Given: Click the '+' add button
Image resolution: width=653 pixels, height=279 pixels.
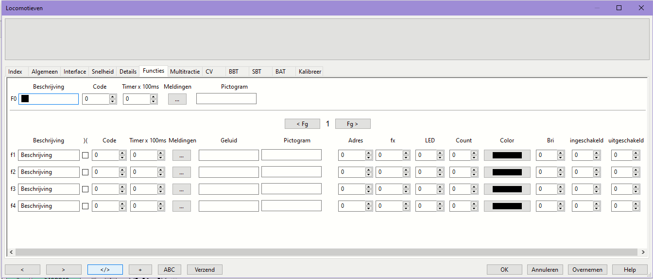Looking at the screenshot, I should 141,270.
